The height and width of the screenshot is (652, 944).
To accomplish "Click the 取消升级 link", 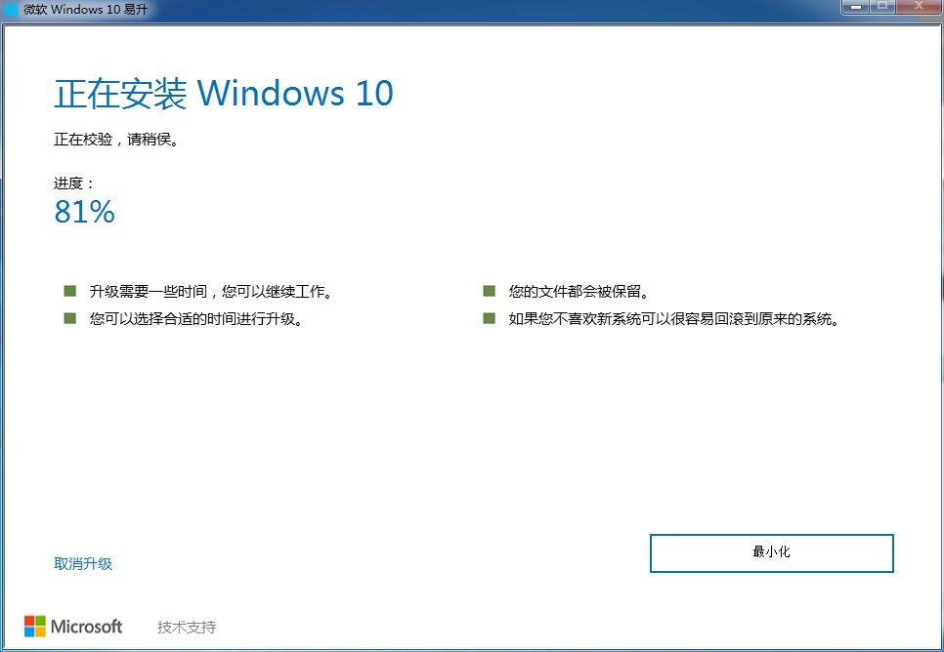I will click(x=83, y=563).
